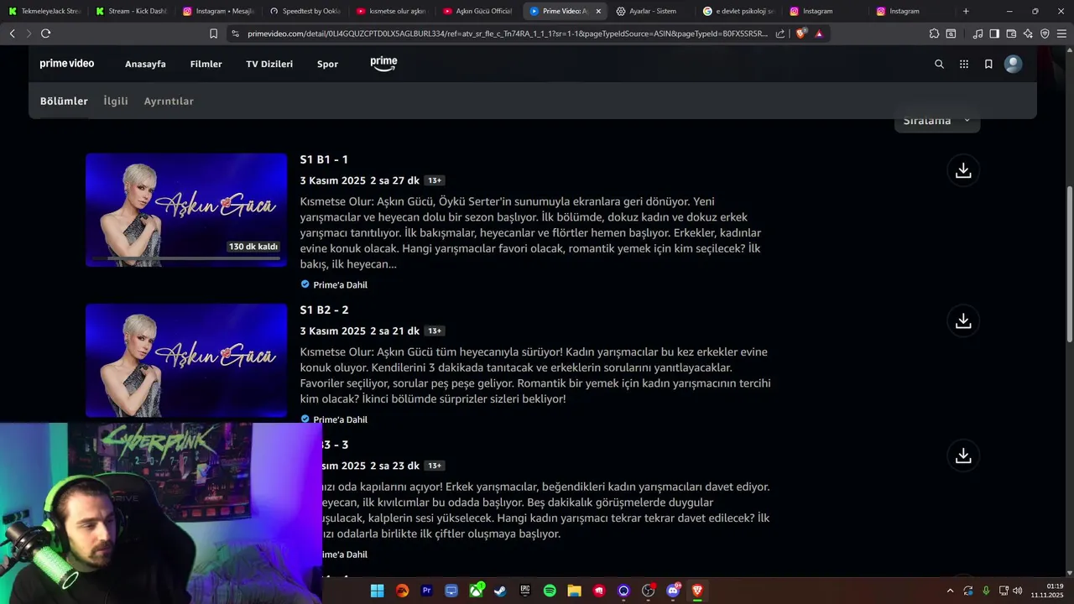The width and height of the screenshot is (1074, 604).
Task: Open the Anasayfa menu item
Action: click(145, 64)
